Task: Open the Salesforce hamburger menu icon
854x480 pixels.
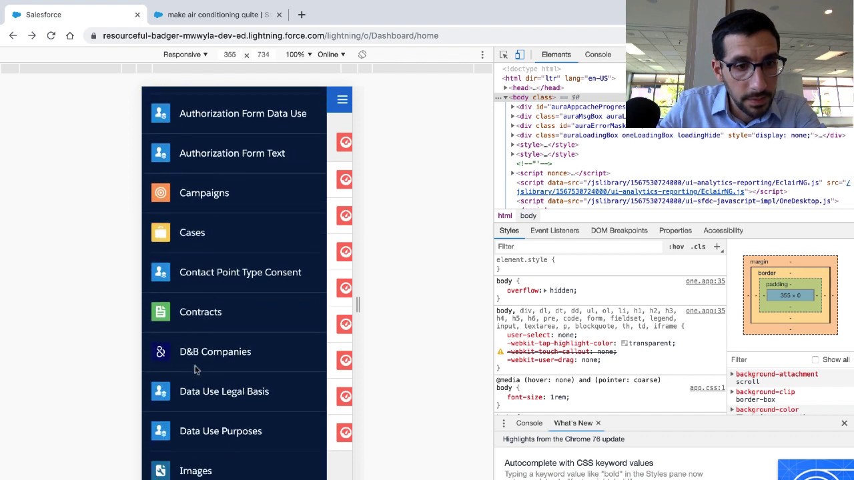Action: tap(342, 100)
